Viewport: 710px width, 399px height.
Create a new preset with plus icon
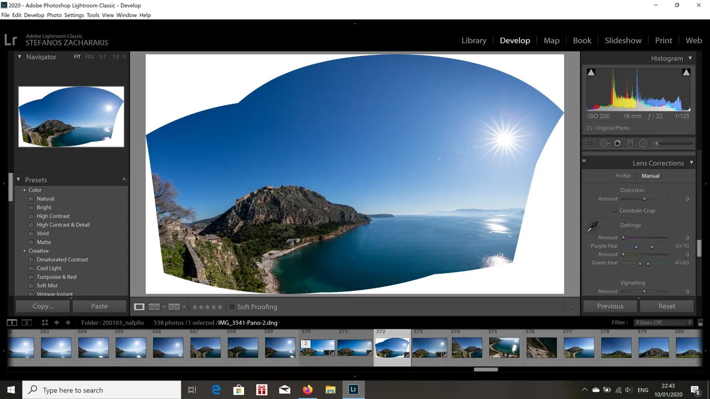click(124, 180)
